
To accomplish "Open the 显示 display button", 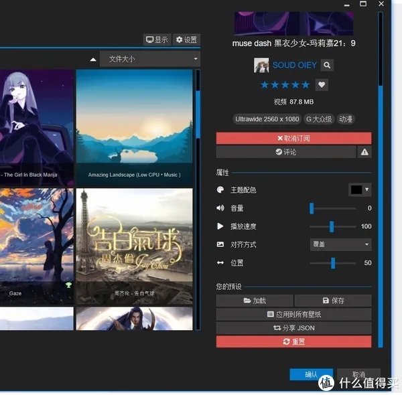I will point(157,39).
